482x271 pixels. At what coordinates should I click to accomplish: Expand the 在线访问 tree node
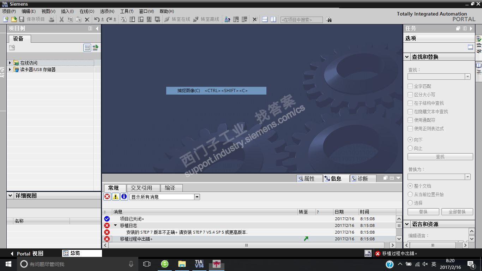(10, 63)
